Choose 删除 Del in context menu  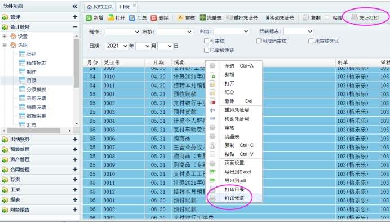click(x=234, y=101)
